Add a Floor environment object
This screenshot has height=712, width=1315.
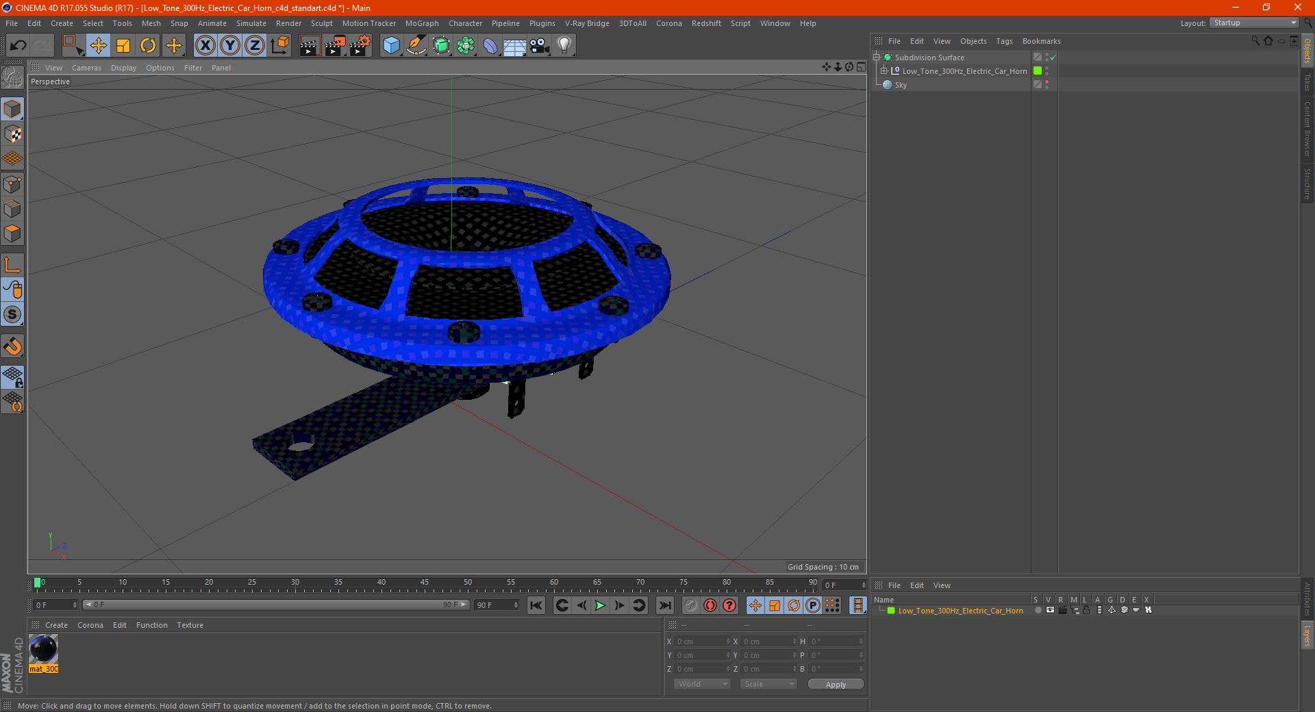[x=515, y=46]
